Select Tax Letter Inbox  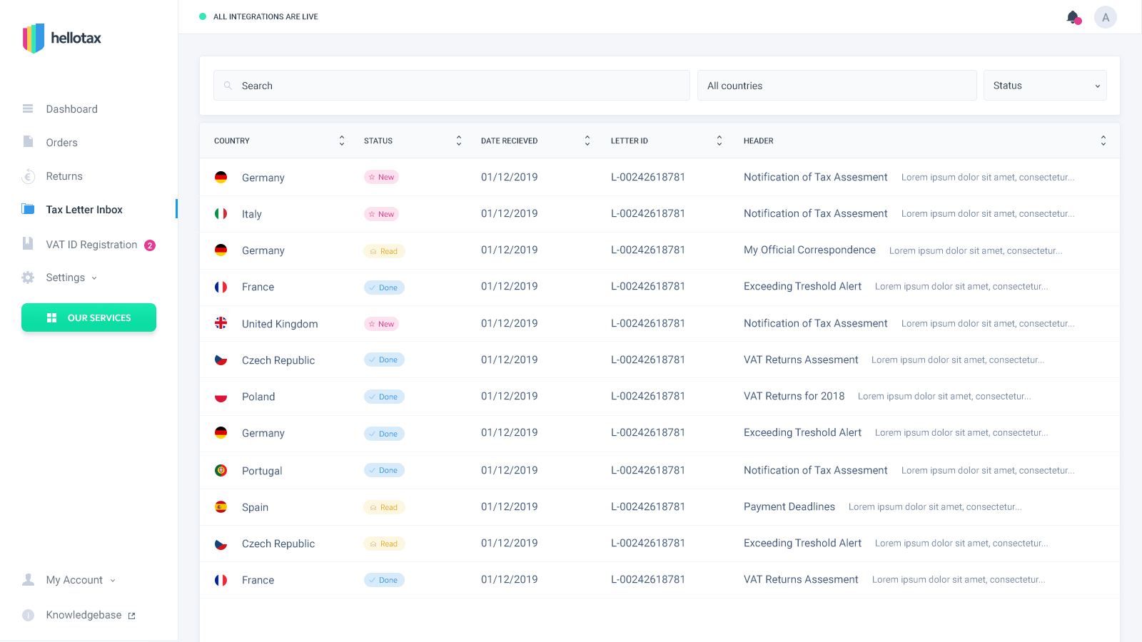click(x=84, y=210)
